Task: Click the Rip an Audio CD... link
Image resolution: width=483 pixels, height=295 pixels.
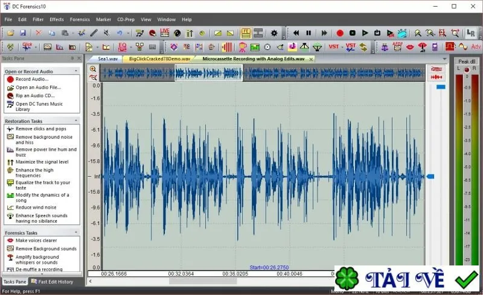Action: tap(35, 96)
